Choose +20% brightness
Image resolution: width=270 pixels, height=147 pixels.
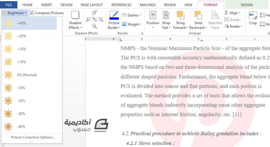[x=29, y=49]
